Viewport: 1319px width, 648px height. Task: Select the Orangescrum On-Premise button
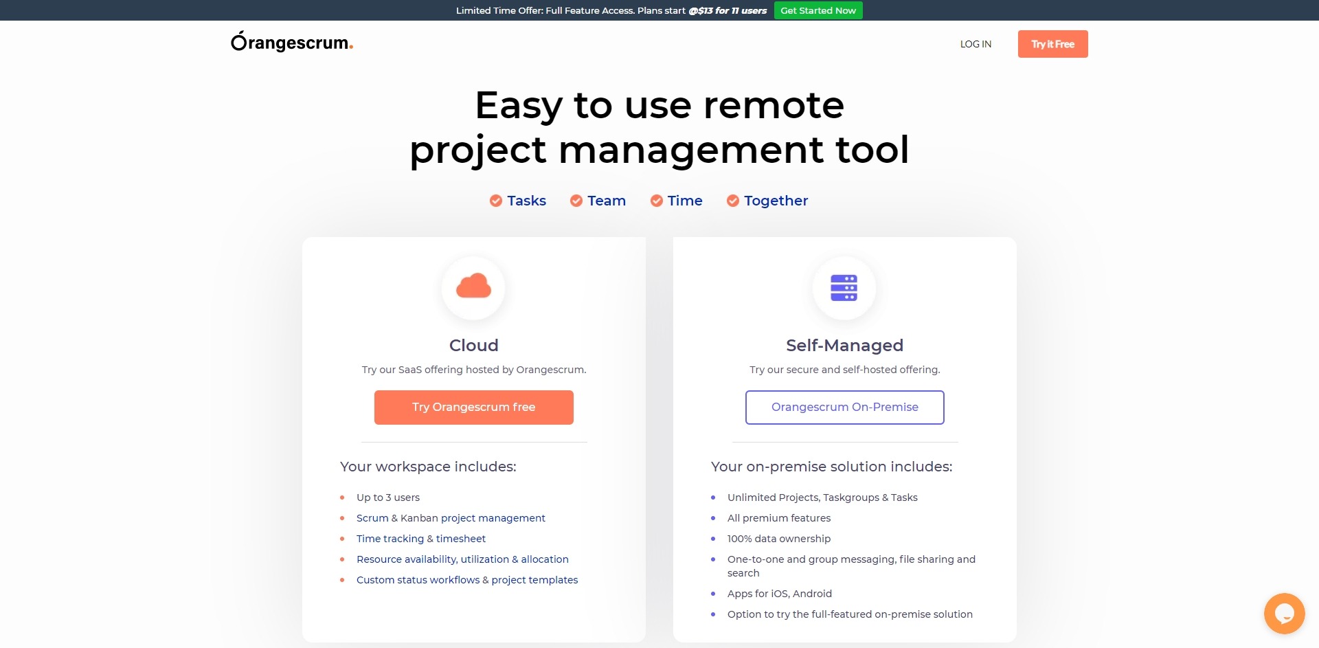coord(844,407)
